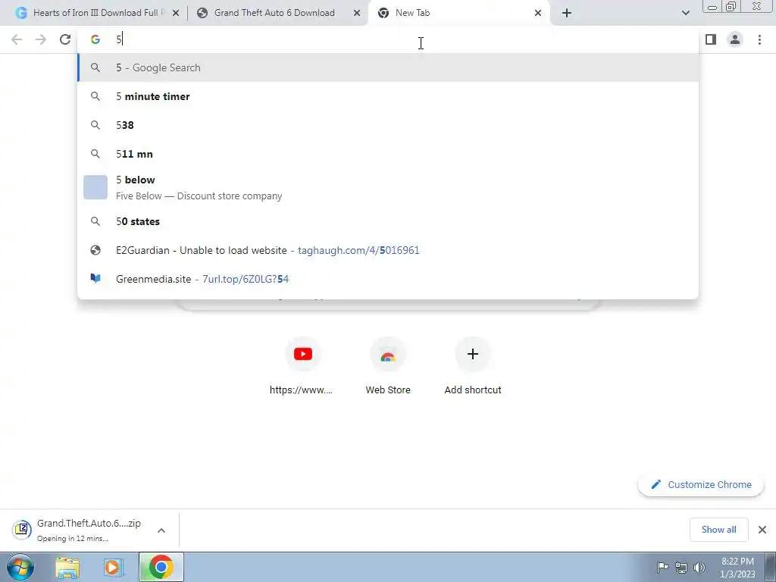Click the globe icon beside E2Guardian

click(95, 250)
